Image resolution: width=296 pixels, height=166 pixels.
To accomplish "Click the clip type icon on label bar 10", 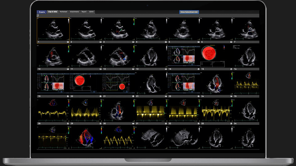I will pyautogui.click(x=68, y=69).
